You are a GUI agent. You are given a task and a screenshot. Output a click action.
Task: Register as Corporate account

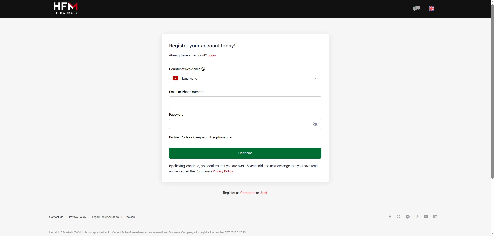point(247,193)
